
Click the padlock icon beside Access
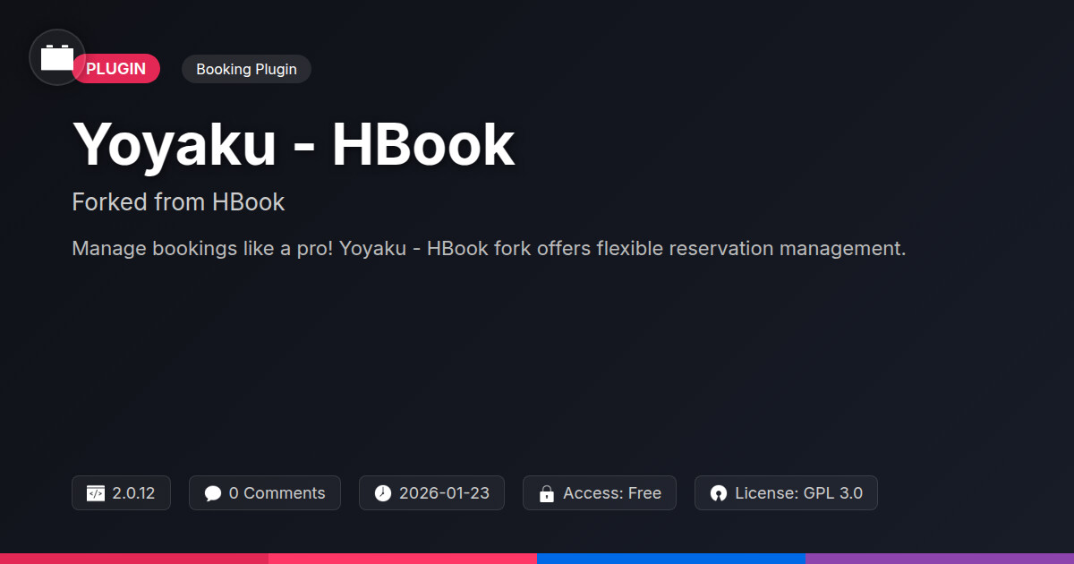click(547, 493)
